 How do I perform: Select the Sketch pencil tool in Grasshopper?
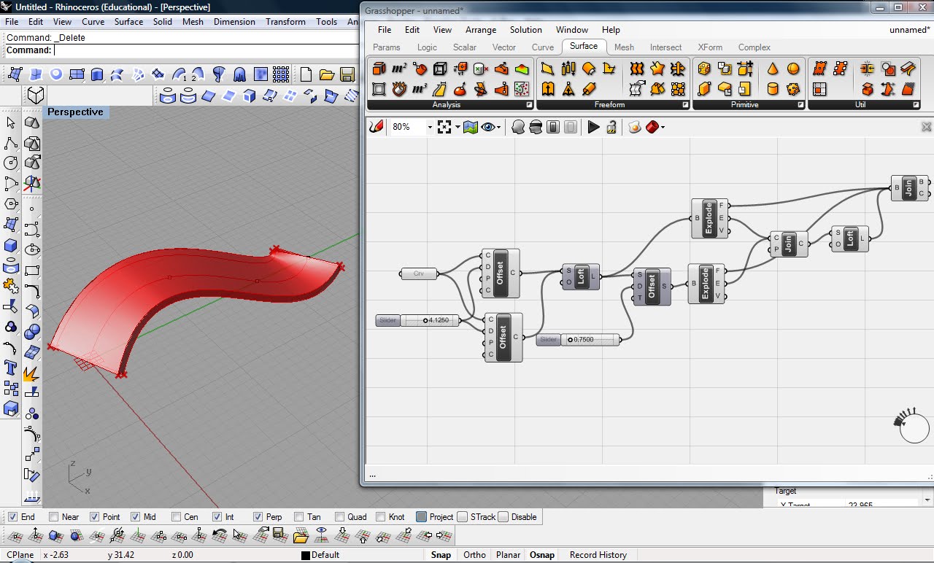point(375,126)
